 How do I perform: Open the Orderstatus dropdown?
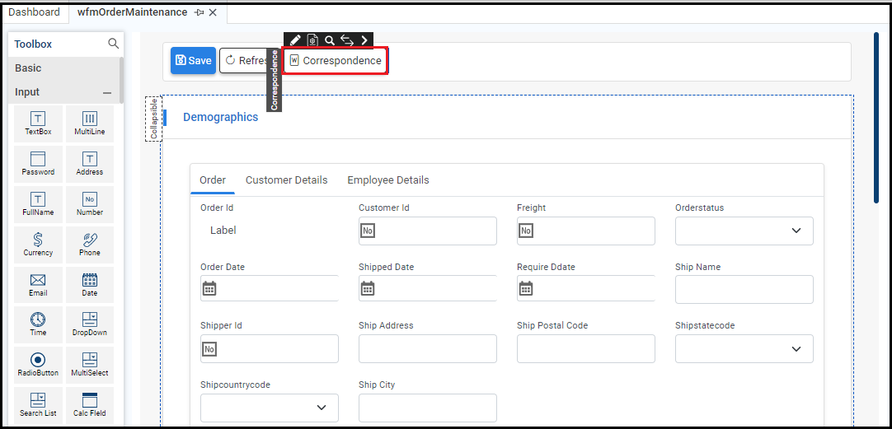(744, 231)
